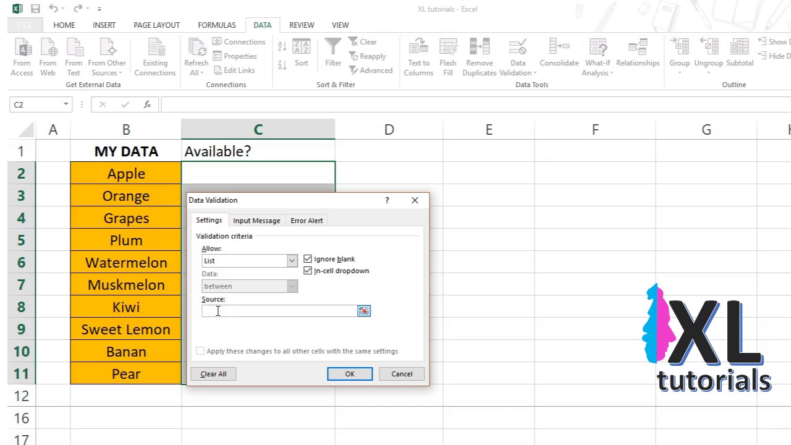Image resolution: width=791 pixels, height=445 pixels.
Task: Switch to Input Message tab
Action: (256, 221)
